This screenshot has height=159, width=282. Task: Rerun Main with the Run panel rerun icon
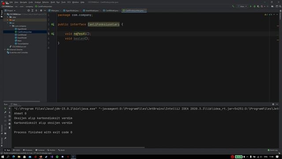point(5,109)
